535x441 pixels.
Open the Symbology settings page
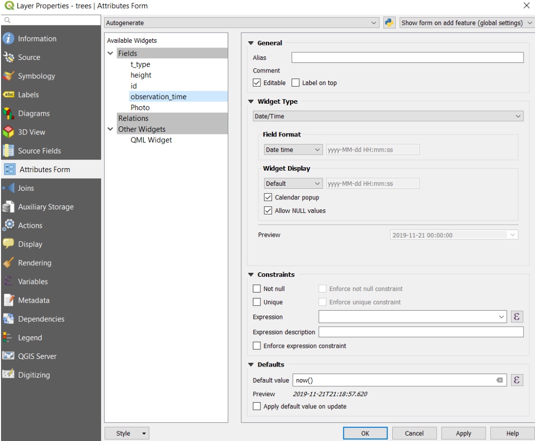(x=36, y=76)
